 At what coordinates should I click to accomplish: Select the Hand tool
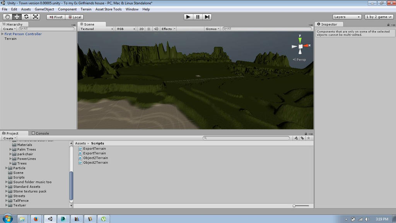[x=7, y=17]
